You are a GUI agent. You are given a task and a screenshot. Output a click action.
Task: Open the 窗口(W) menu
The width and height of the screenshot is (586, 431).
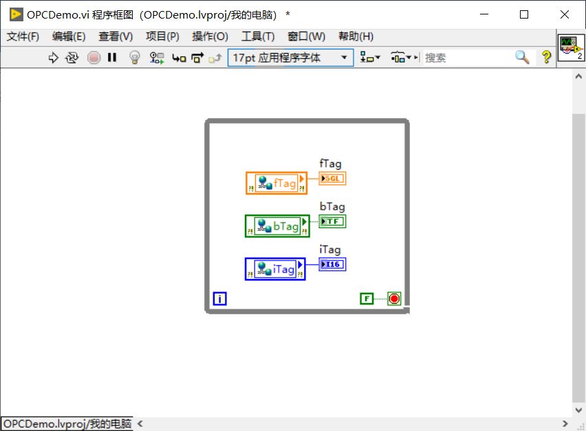306,36
